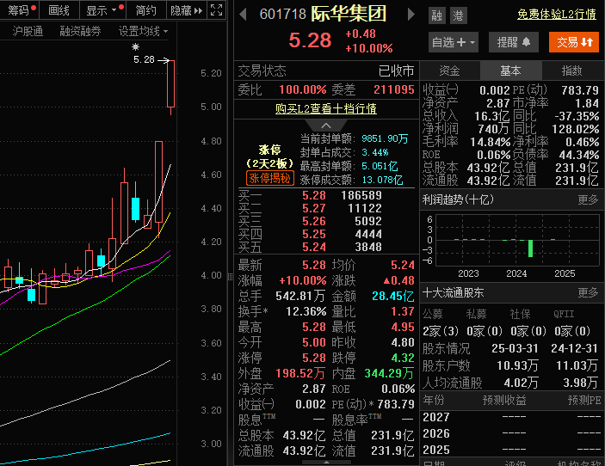This screenshot has width=605, height=466.
Task: Toggle the 筹码 chip distribution view
Action: (x=20, y=10)
